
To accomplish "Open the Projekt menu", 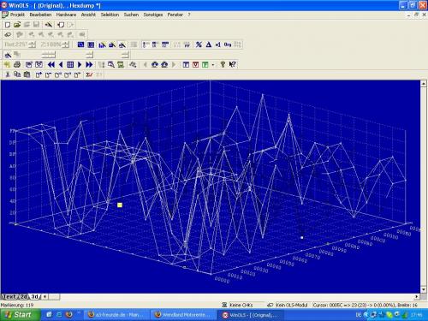I will [x=17, y=15].
